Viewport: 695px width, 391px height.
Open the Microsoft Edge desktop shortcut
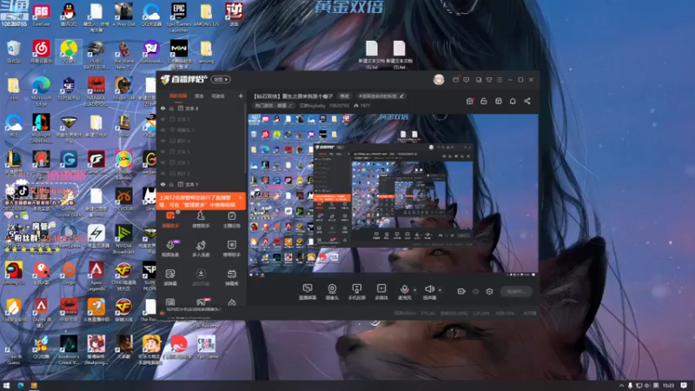coord(41,91)
